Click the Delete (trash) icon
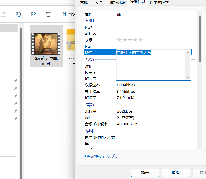The width and height of the screenshot is (206, 179). (48, 14)
